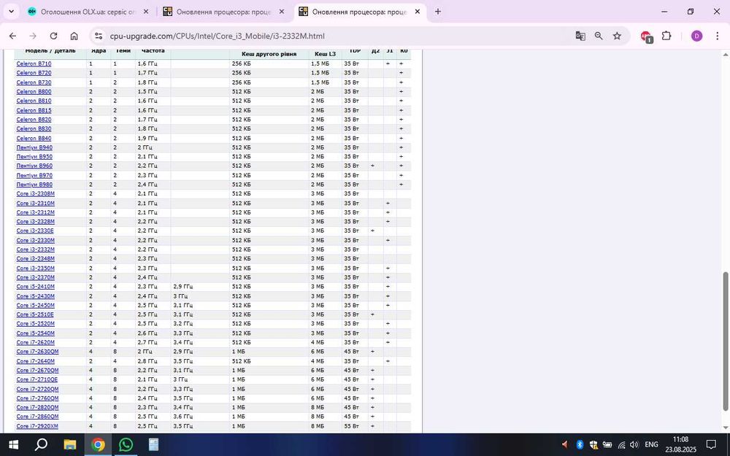Click the forward navigation arrow

pyautogui.click(x=33, y=36)
